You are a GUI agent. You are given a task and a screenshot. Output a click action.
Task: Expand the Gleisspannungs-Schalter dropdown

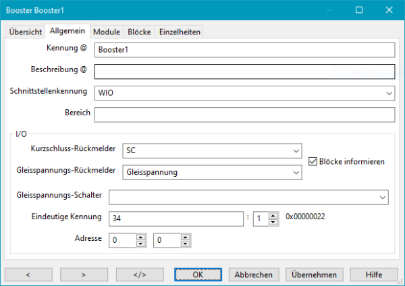(x=383, y=196)
